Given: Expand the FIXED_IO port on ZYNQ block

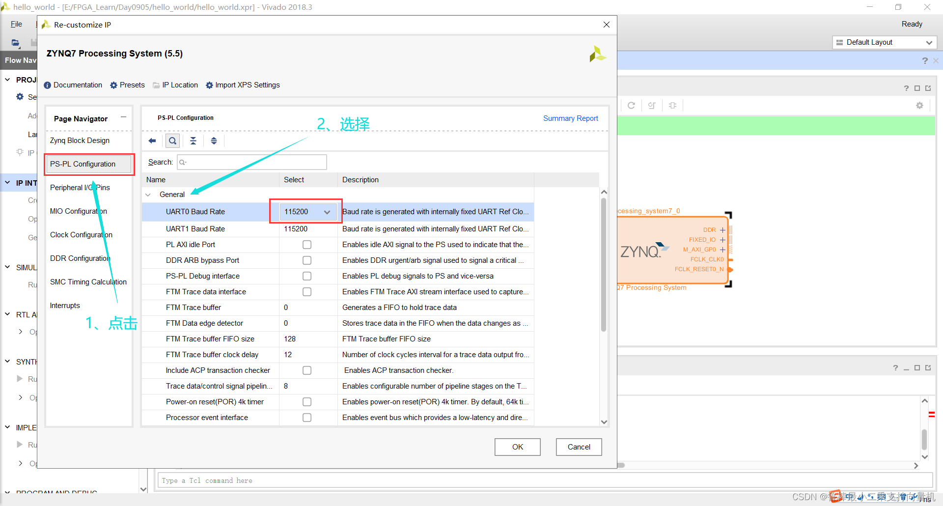Looking at the screenshot, I should pyautogui.click(x=722, y=240).
